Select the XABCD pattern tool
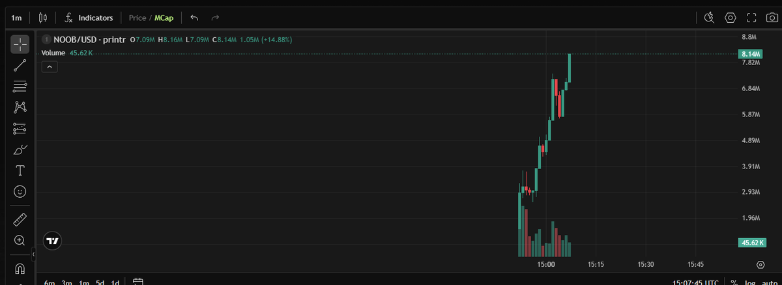 click(20, 107)
